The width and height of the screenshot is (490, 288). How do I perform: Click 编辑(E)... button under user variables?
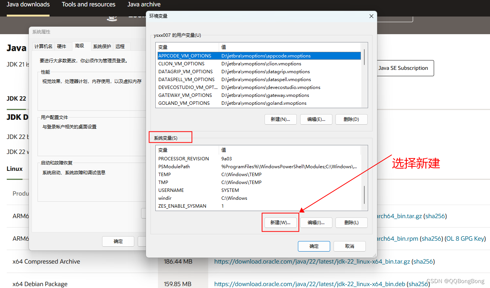coord(316,119)
